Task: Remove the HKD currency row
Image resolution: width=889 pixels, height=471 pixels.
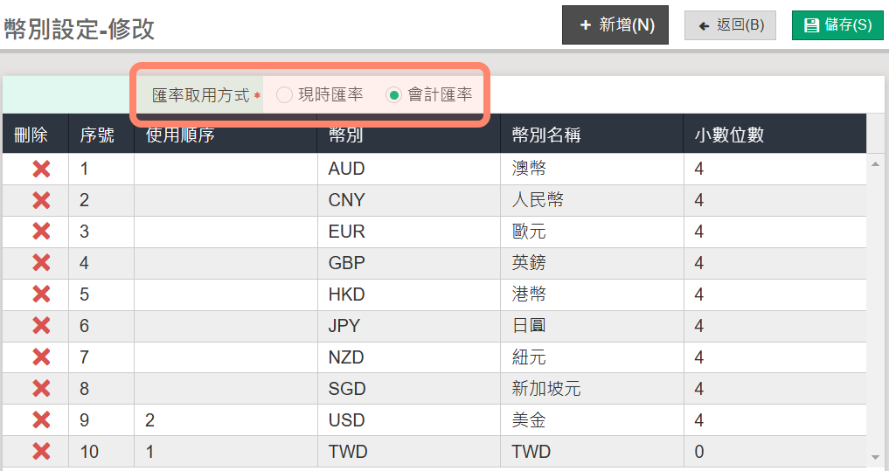Action: click(x=40, y=294)
